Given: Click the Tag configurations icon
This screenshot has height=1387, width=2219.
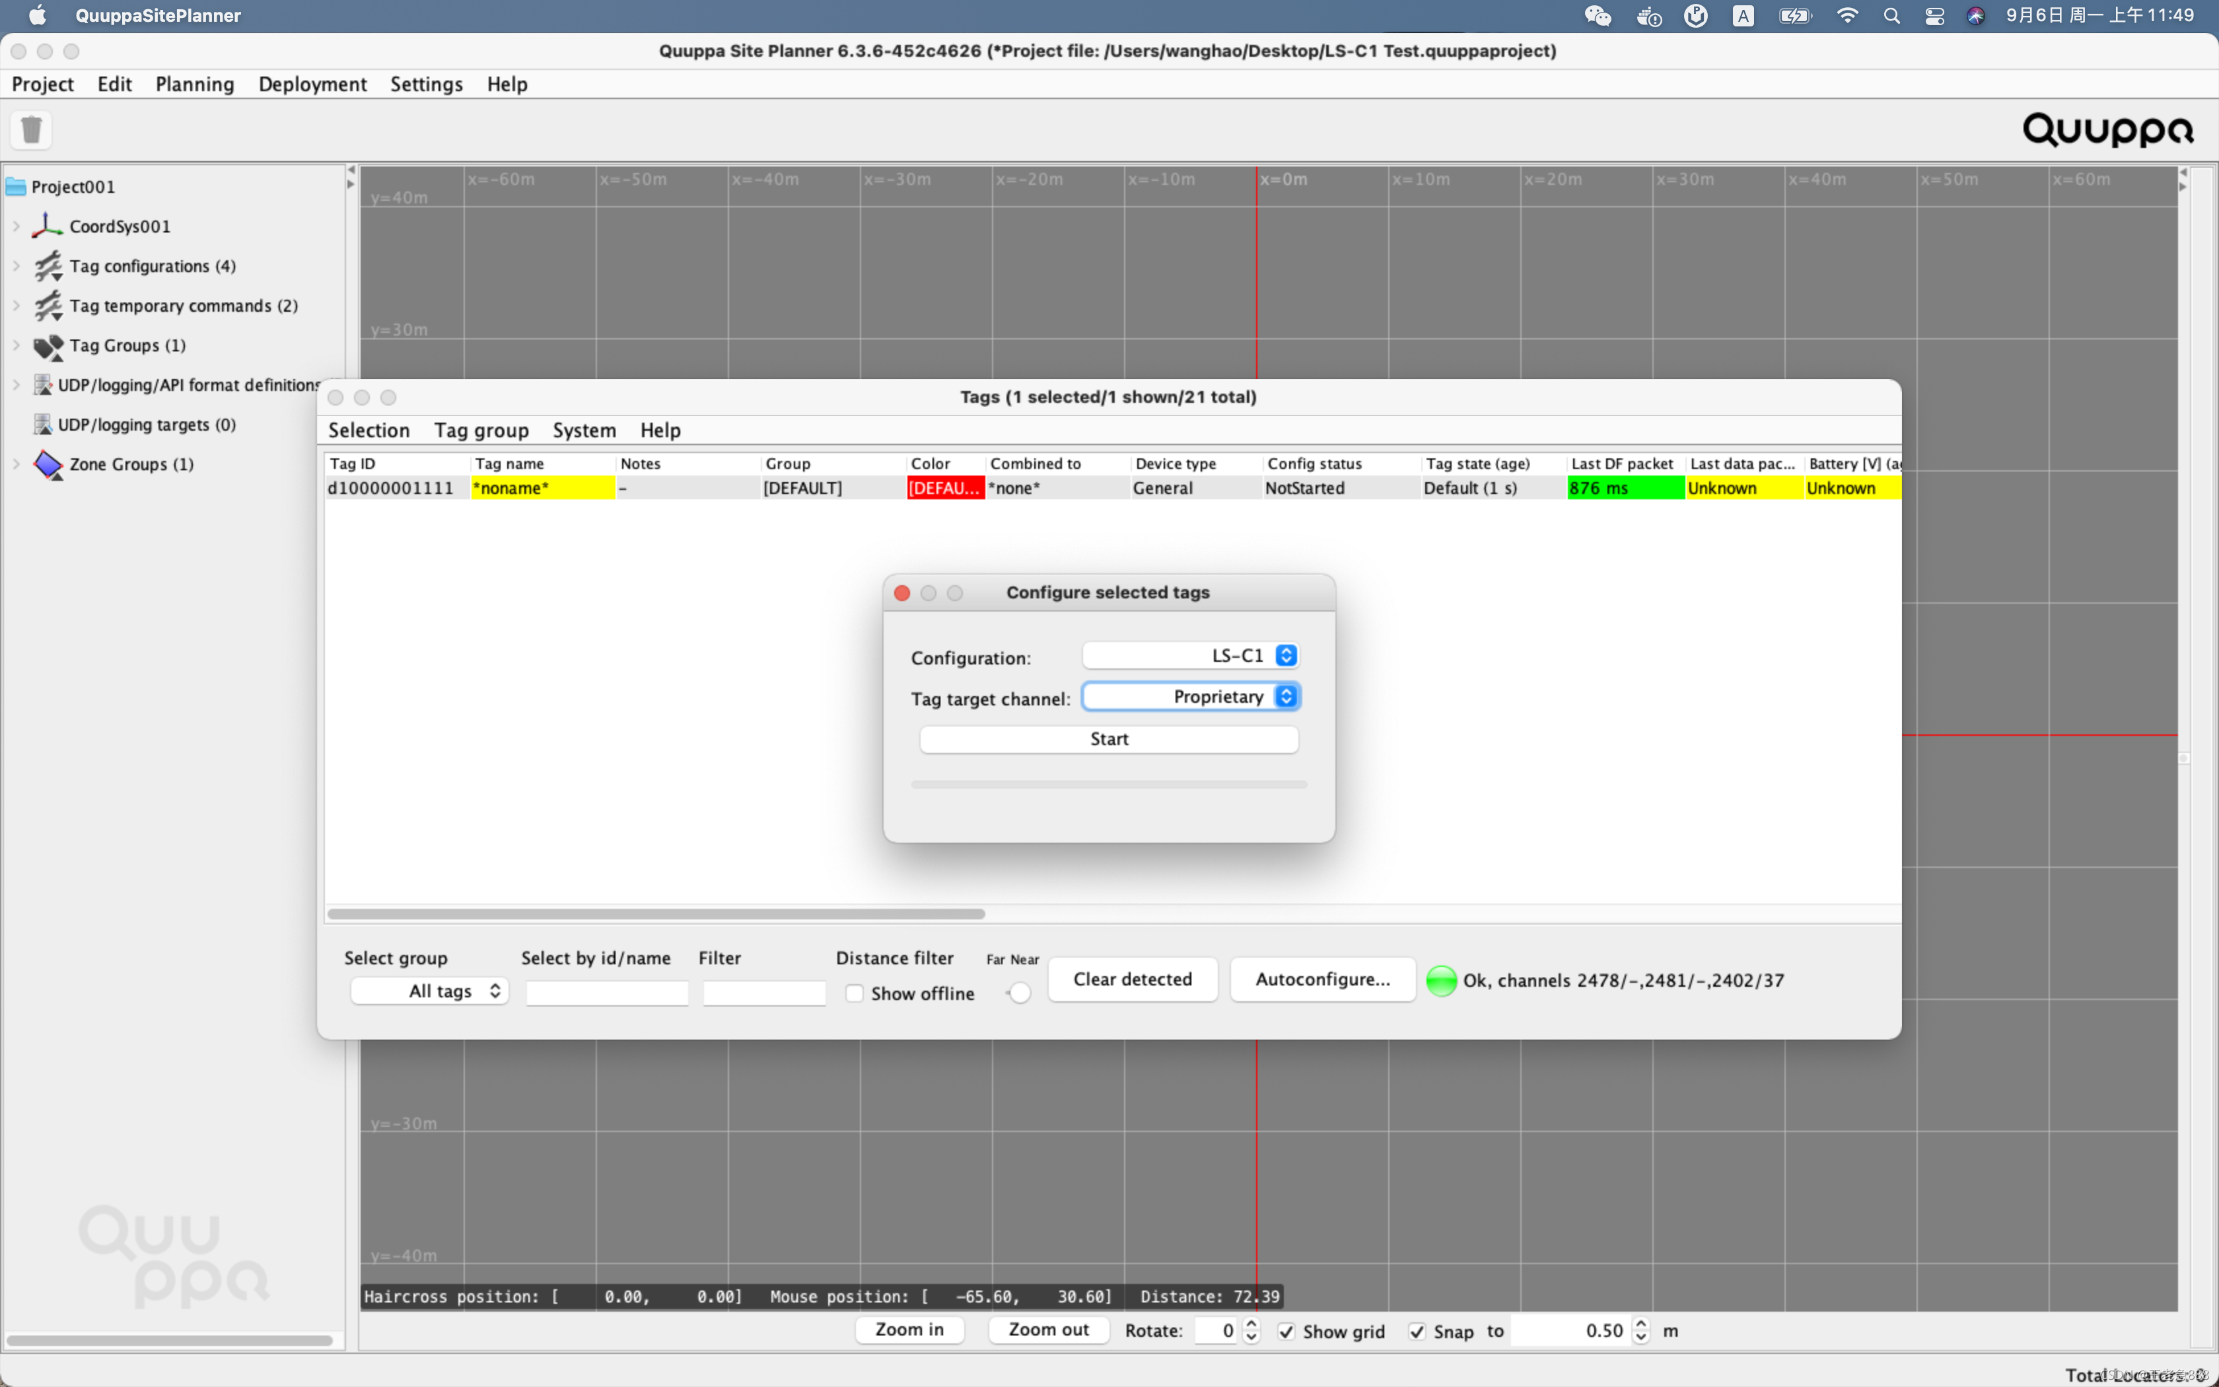Looking at the screenshot, I should click(48, 266).
